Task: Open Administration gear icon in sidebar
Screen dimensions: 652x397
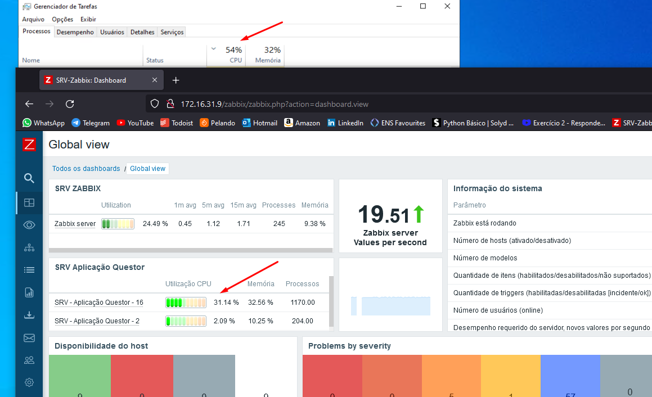Action: [29, 382]
